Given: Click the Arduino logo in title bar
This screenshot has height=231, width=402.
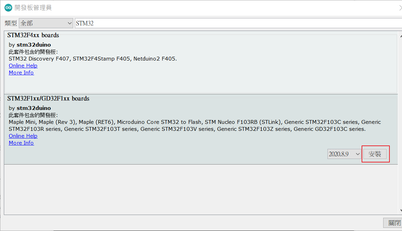Looking at the screenshot, I should [x=8, y=8].
